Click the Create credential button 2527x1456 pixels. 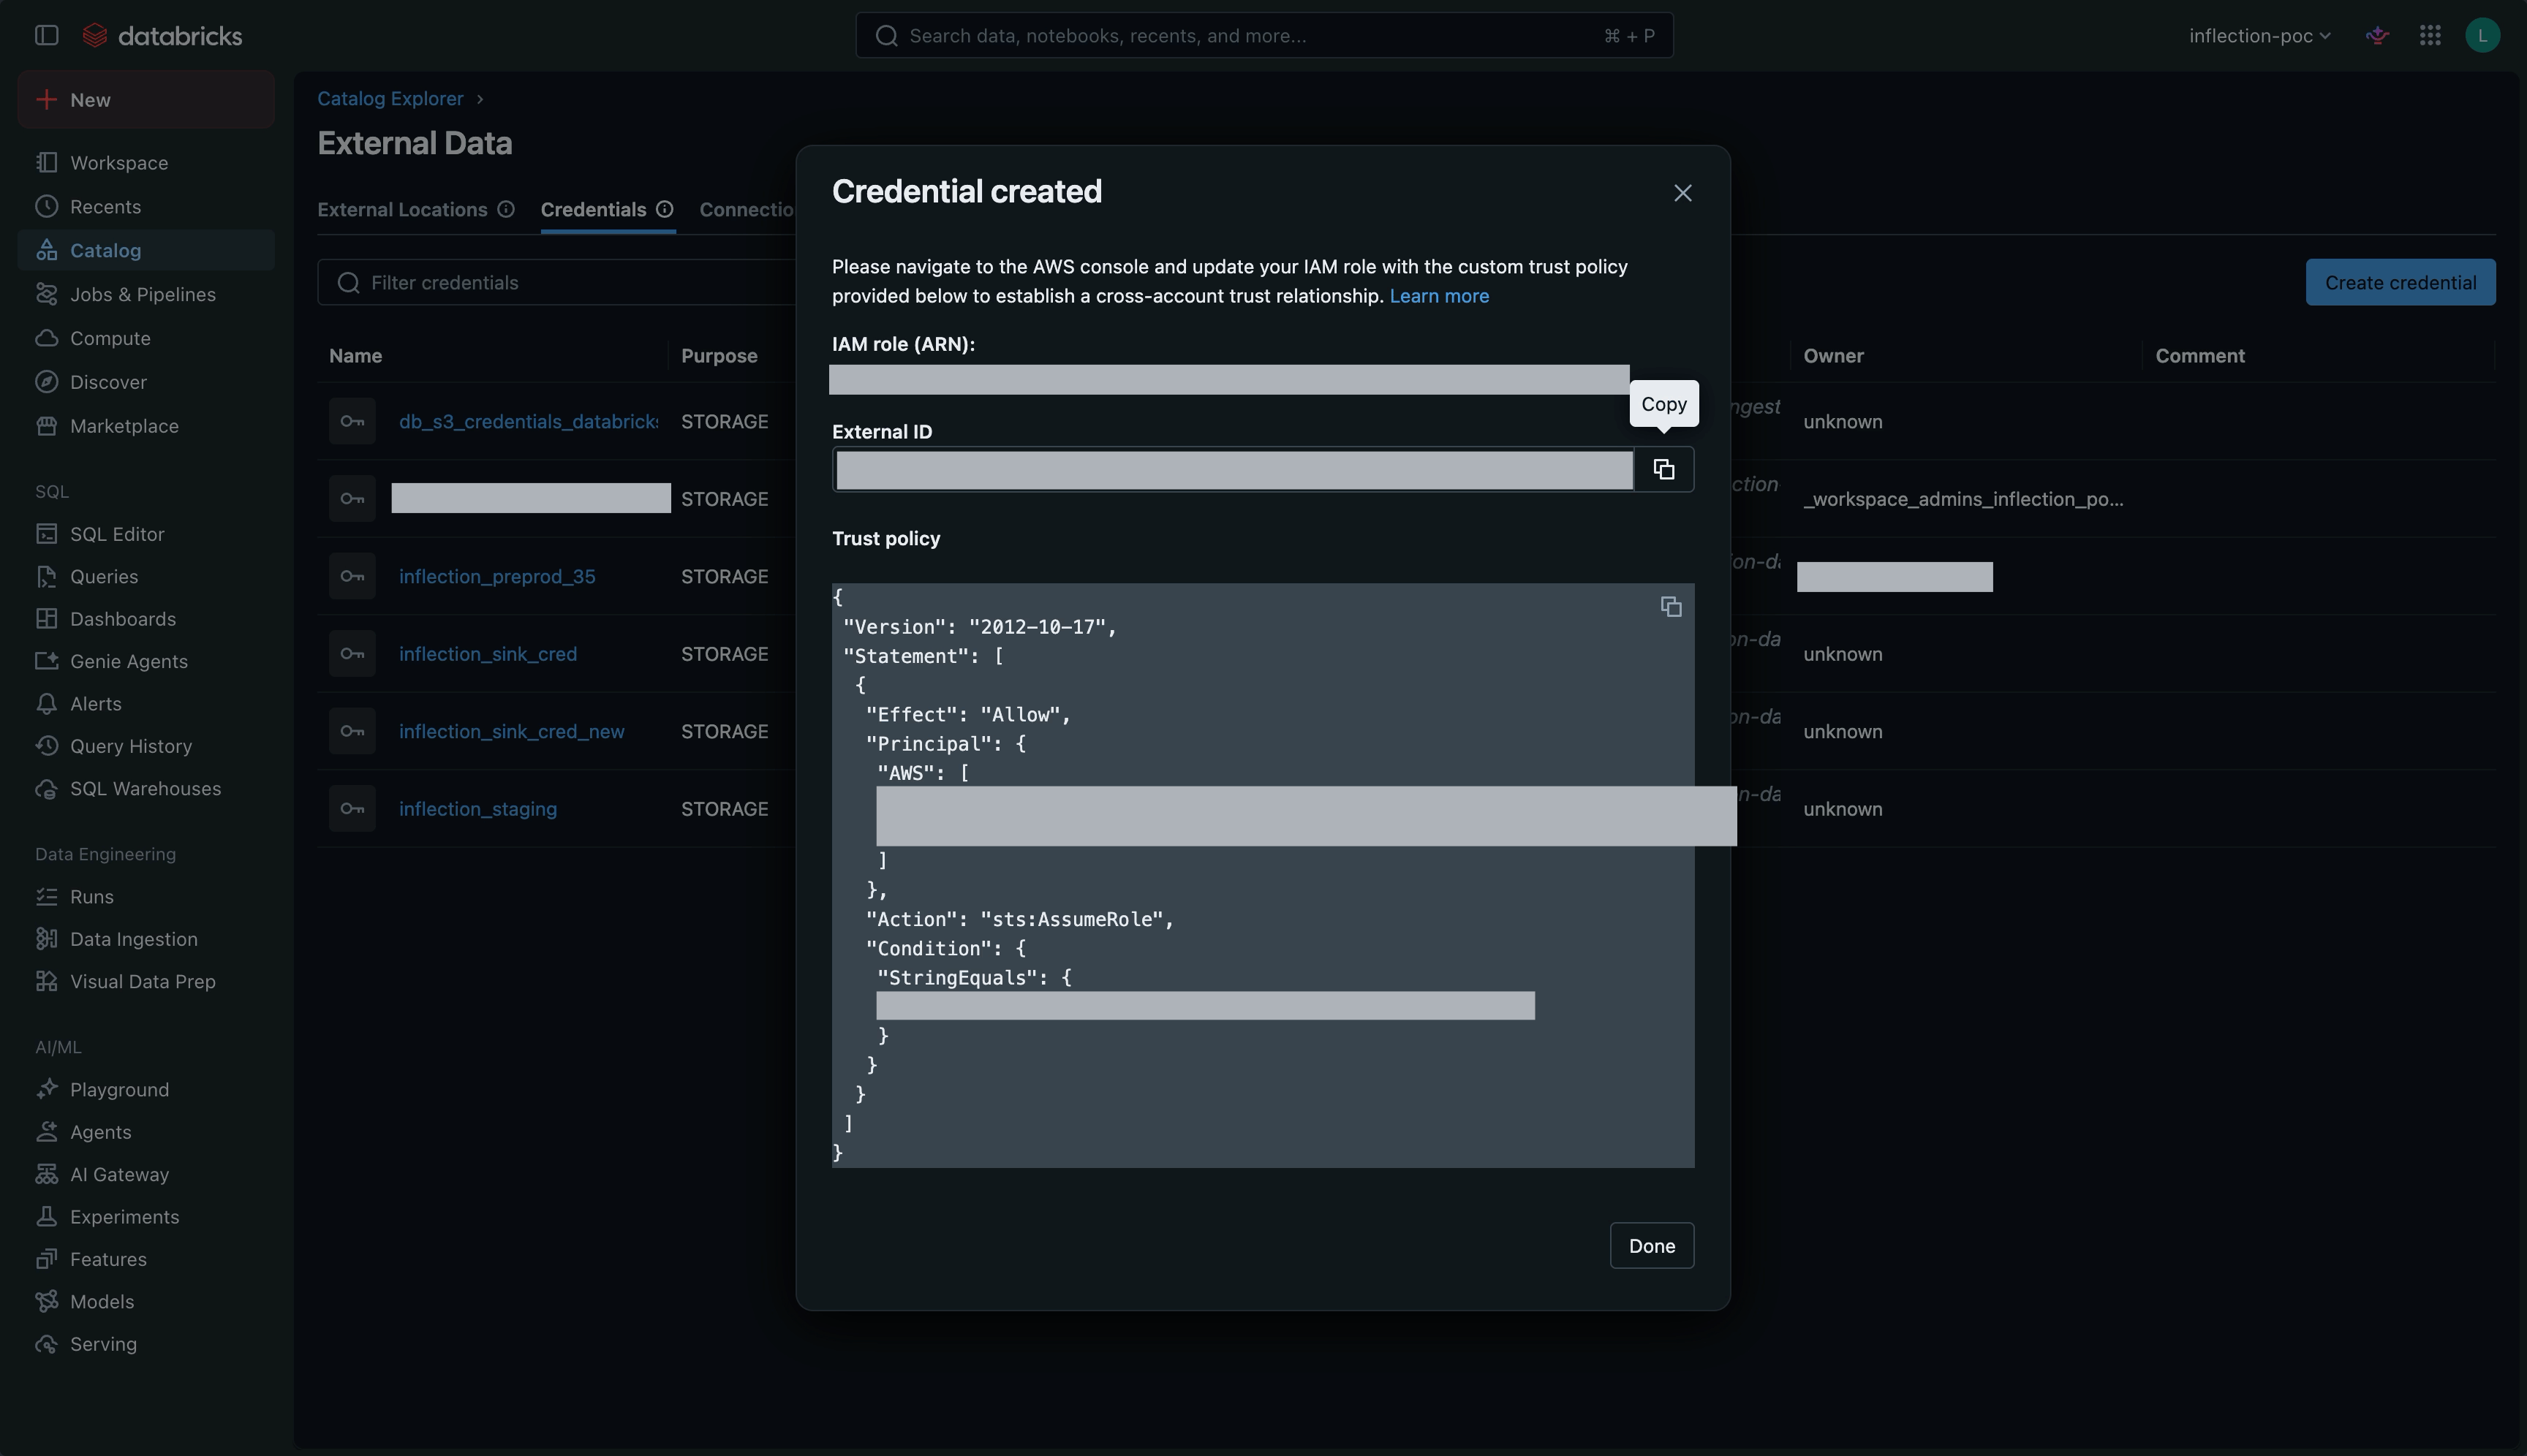(2400, 283)
